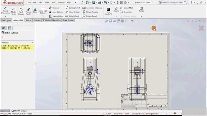Activate the Format Painter
The width and height of the screenshot is (207, 116).
coord(28,11)
